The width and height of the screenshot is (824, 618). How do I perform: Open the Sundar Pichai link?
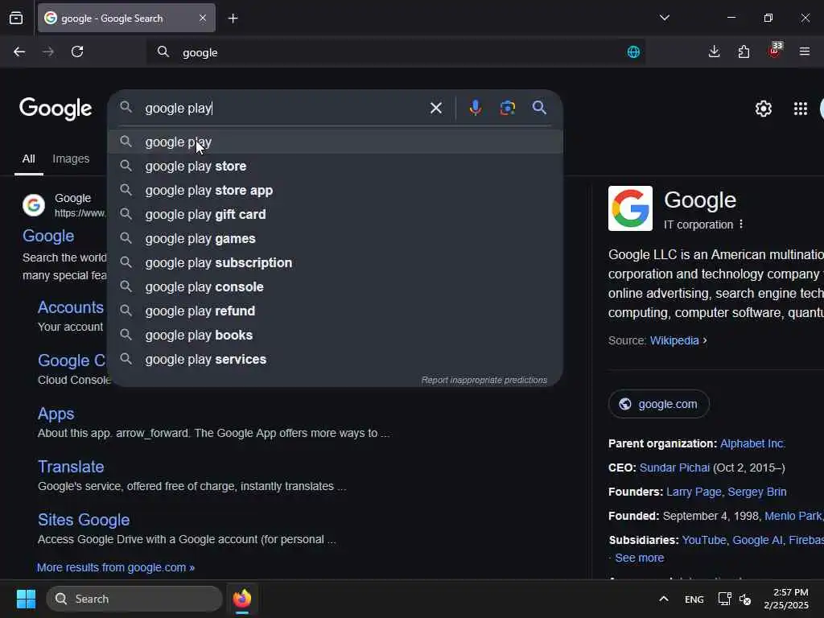point(674,468)
